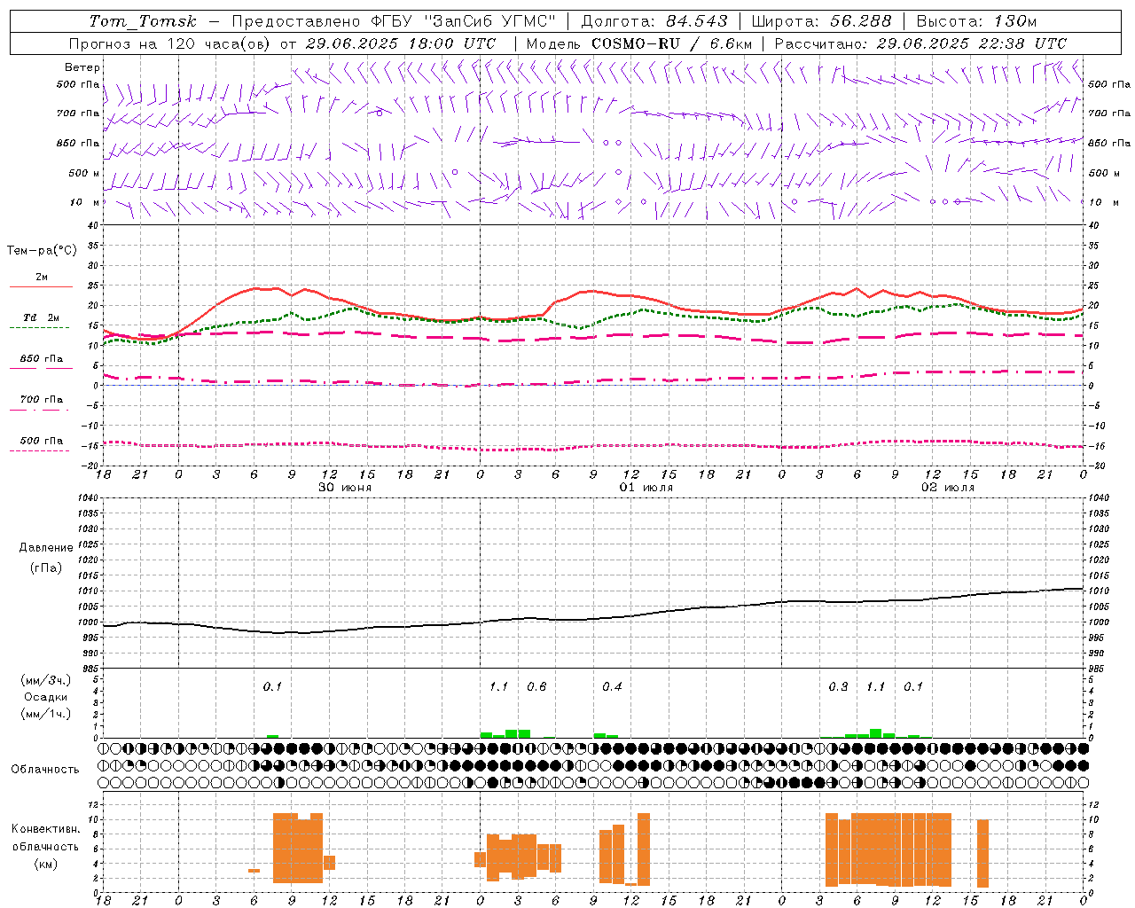Screen dimensions: 1135x908
Task: Click the Облачность cloud cover label
Action: point(45,769)
